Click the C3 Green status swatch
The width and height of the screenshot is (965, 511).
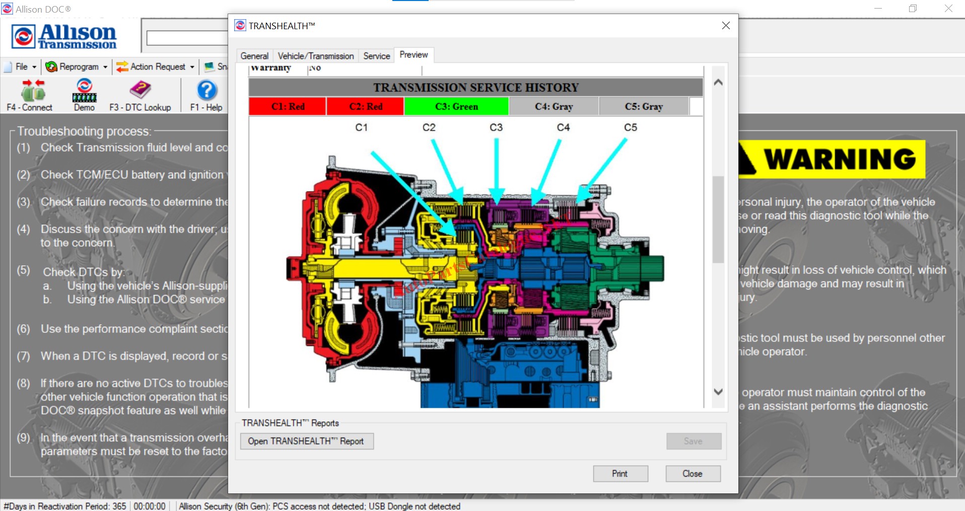click(x=456, y=107)
